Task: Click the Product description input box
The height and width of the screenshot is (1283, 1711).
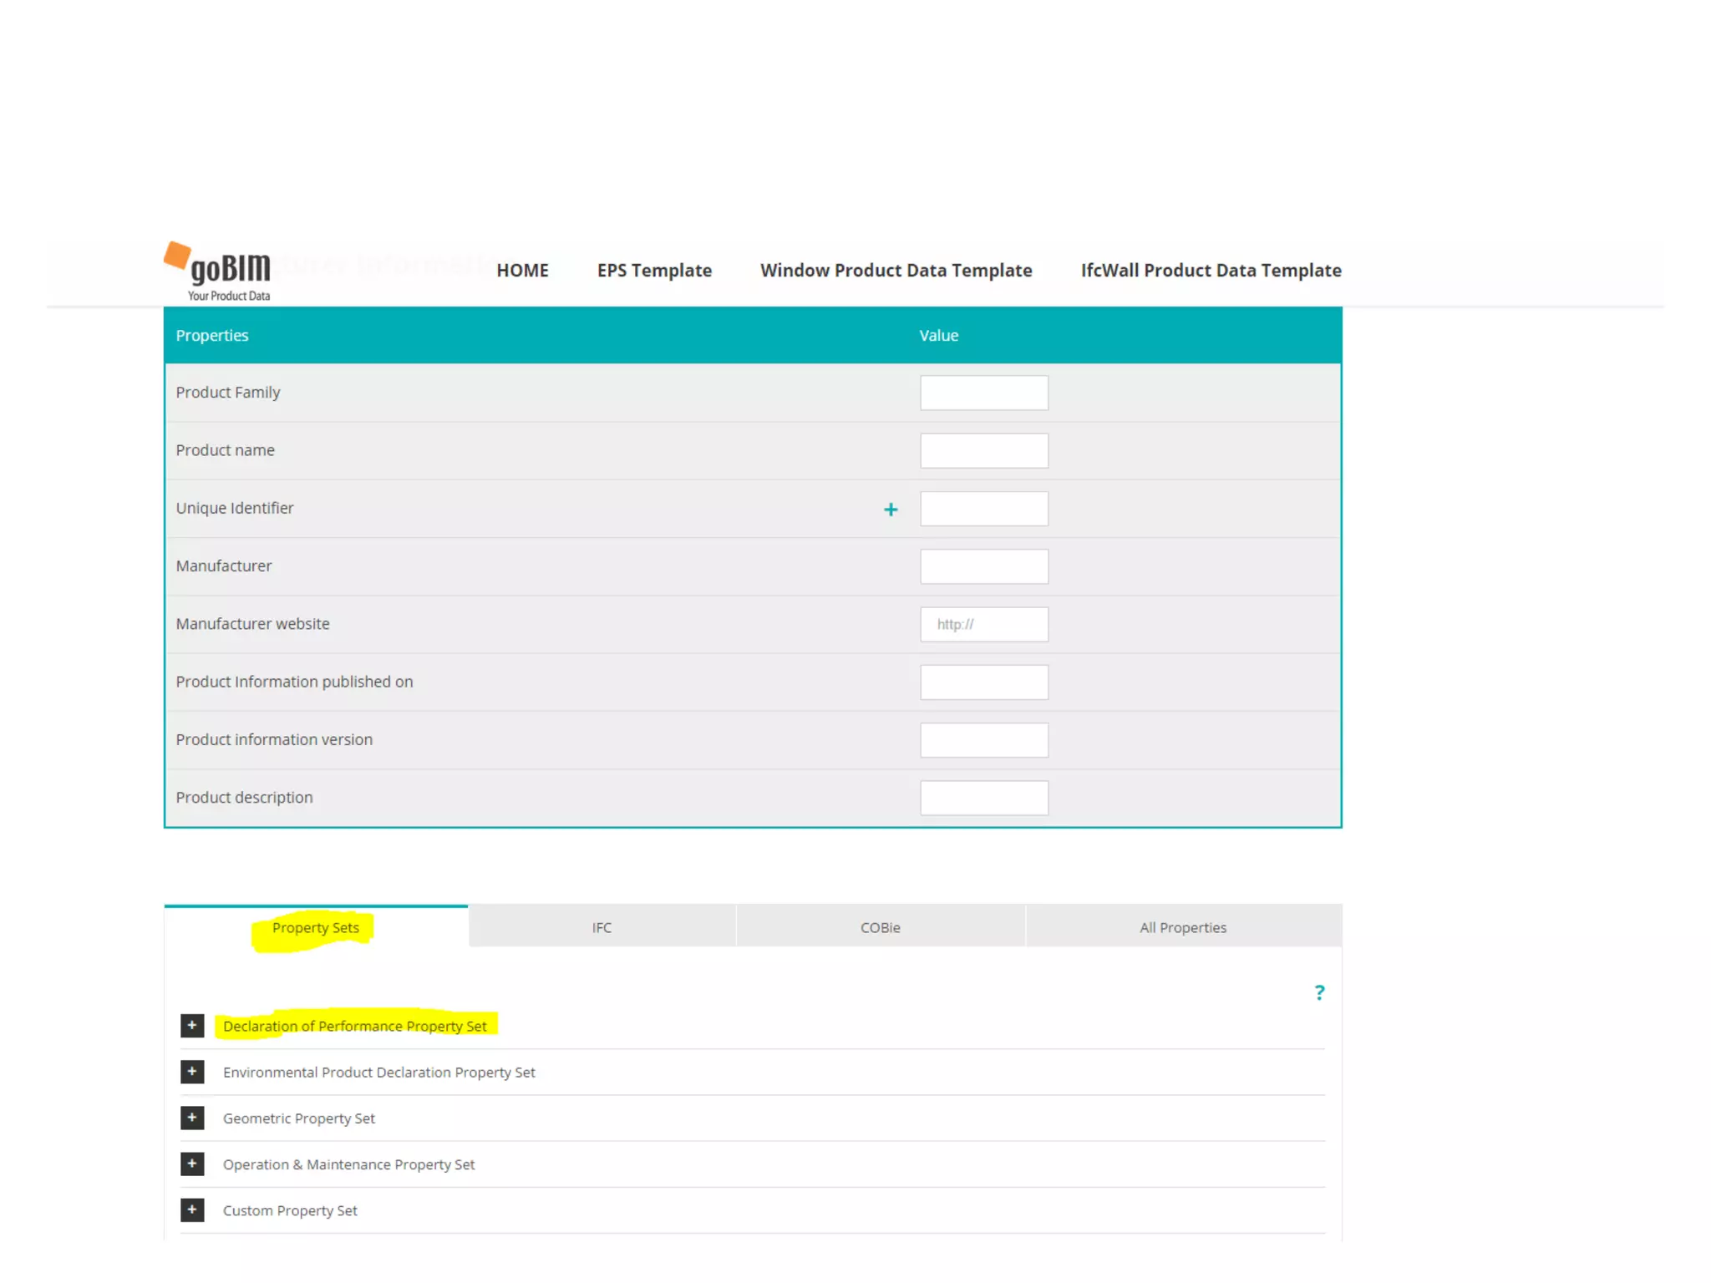Action: (x=983, y=798)
